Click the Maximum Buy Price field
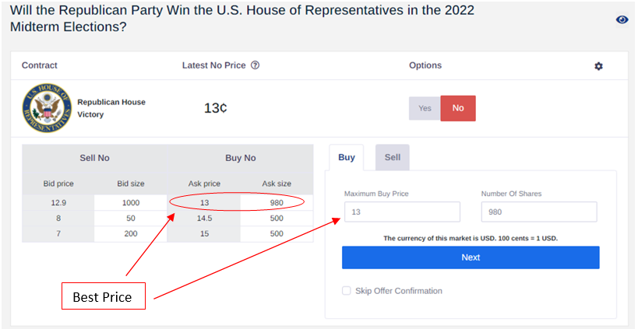 coord(402,212)
